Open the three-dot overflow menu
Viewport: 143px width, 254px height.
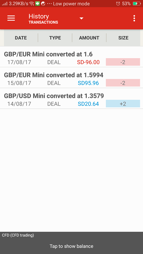point(134,18)
